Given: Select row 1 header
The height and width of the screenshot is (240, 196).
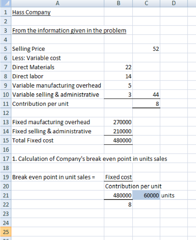Looking at the screenshot, I should click(6, 12).
